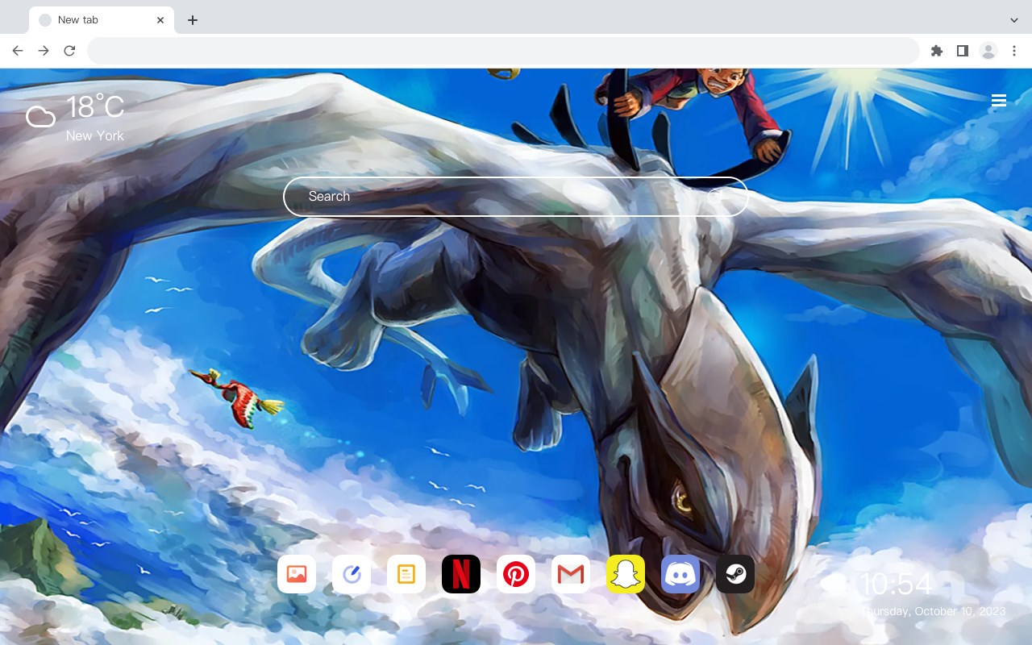
Task: Open the blue circular tasks shortcut
Action: tap(352, 574)
